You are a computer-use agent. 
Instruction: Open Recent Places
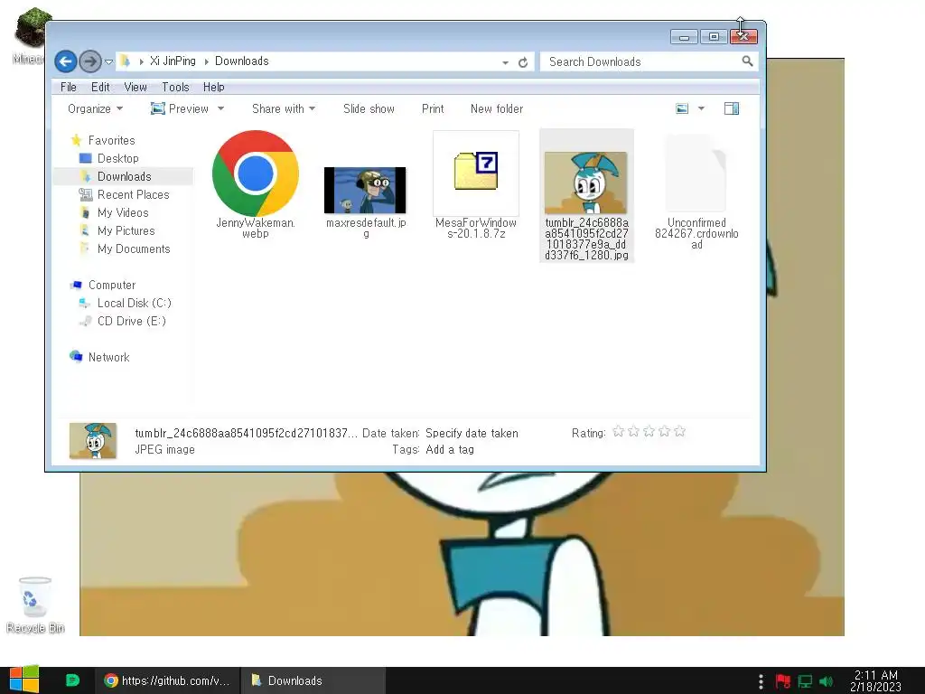click(134, 195)
